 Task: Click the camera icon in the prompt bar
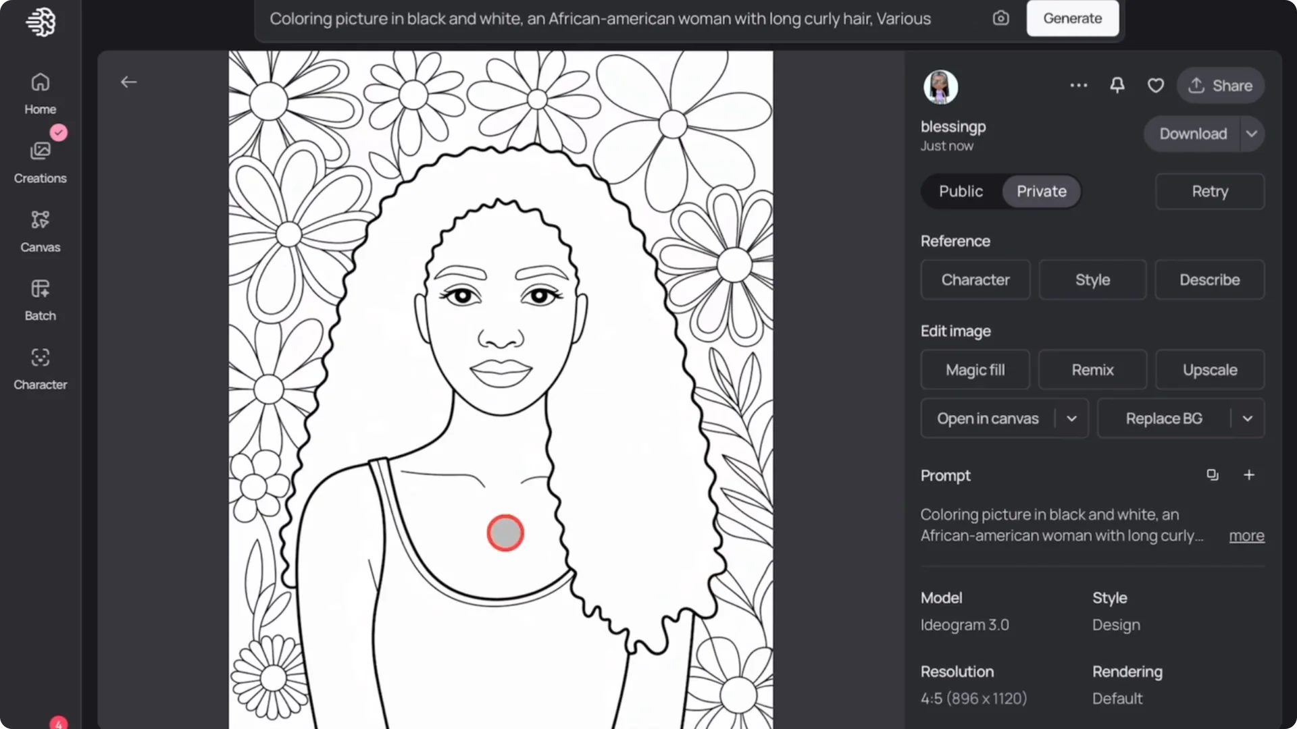coord(1000,18)
